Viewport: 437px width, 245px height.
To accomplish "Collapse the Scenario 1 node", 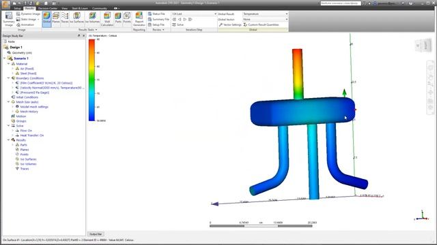I will [5, 59].
